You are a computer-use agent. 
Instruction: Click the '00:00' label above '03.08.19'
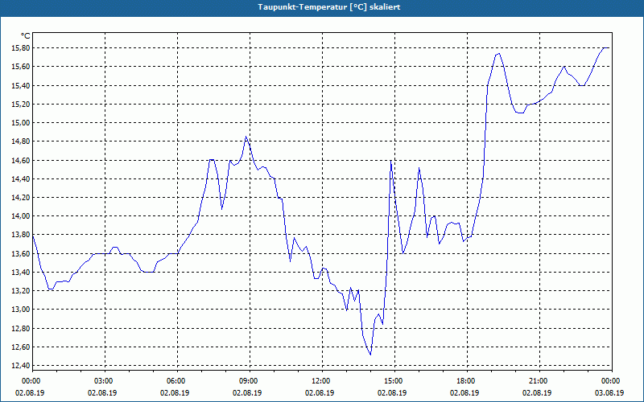[x=612, y=381]
